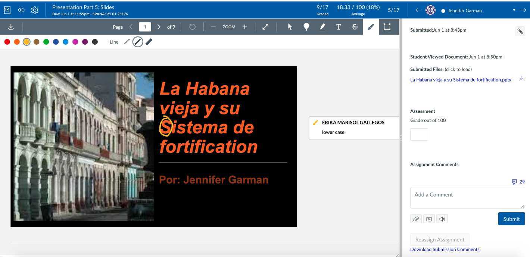Pick the strikethrough annotation tool
This screenshot has height=257, width=530.
pyautogui.click(x=355, y=27)
